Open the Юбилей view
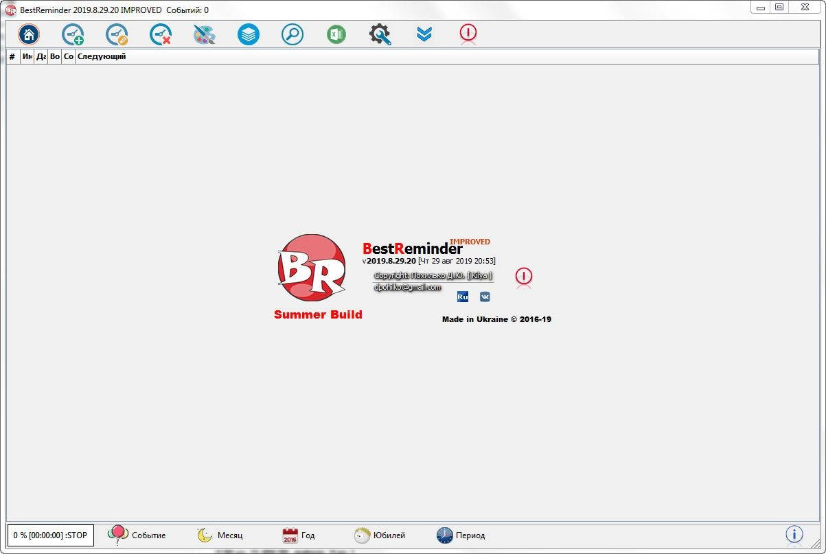The height and width of the screenshot is (554, 826). [380, 535]
